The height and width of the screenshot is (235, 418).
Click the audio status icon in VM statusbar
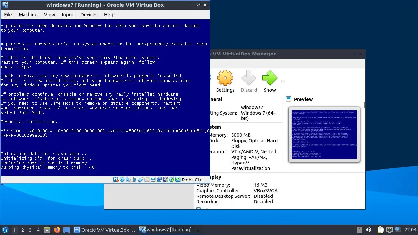[128, 180]
